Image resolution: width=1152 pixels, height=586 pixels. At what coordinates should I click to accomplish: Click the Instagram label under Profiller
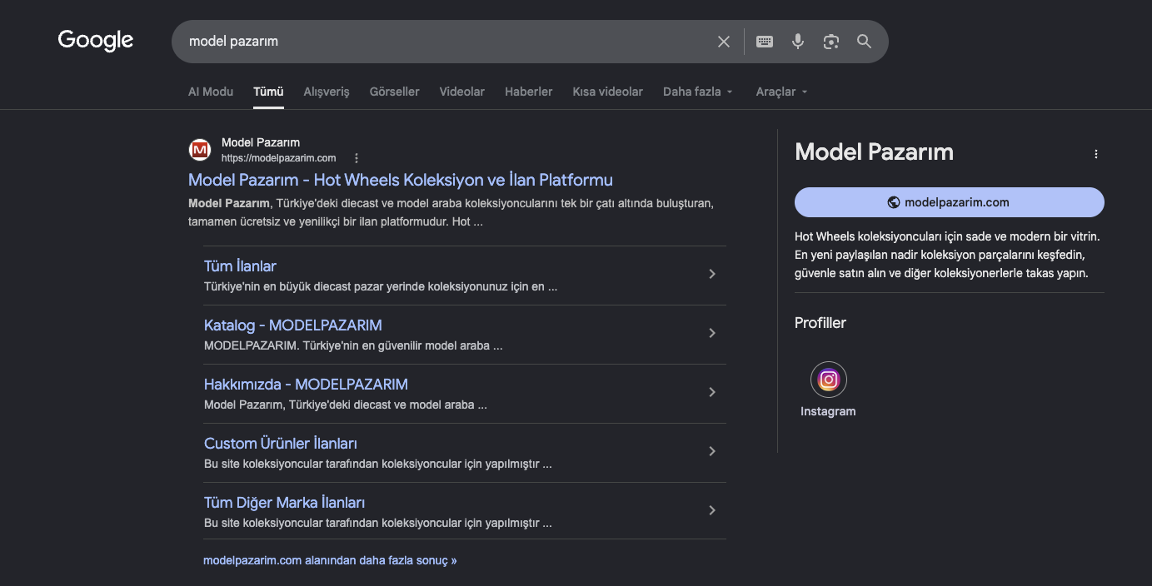click(828, 411)
